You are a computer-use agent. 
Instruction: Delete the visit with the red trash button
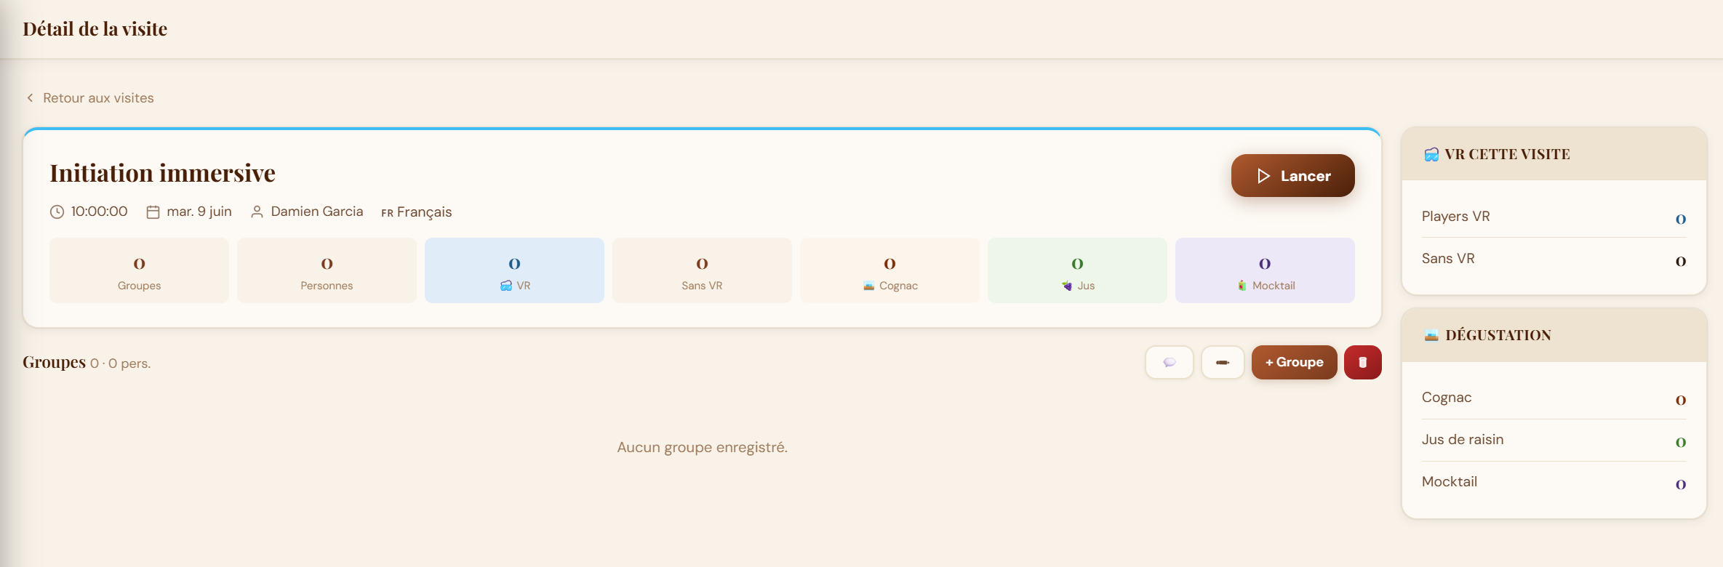[1363, 362]
